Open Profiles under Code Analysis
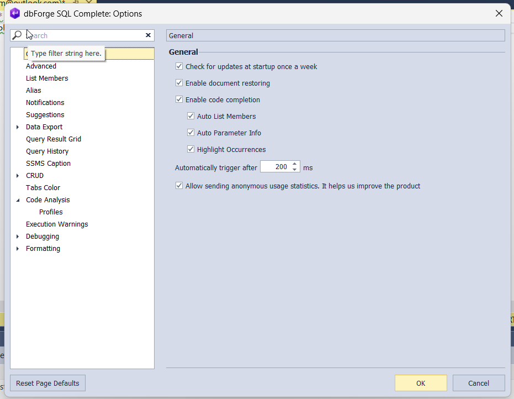514x399 pixels. tap(51, 212)
